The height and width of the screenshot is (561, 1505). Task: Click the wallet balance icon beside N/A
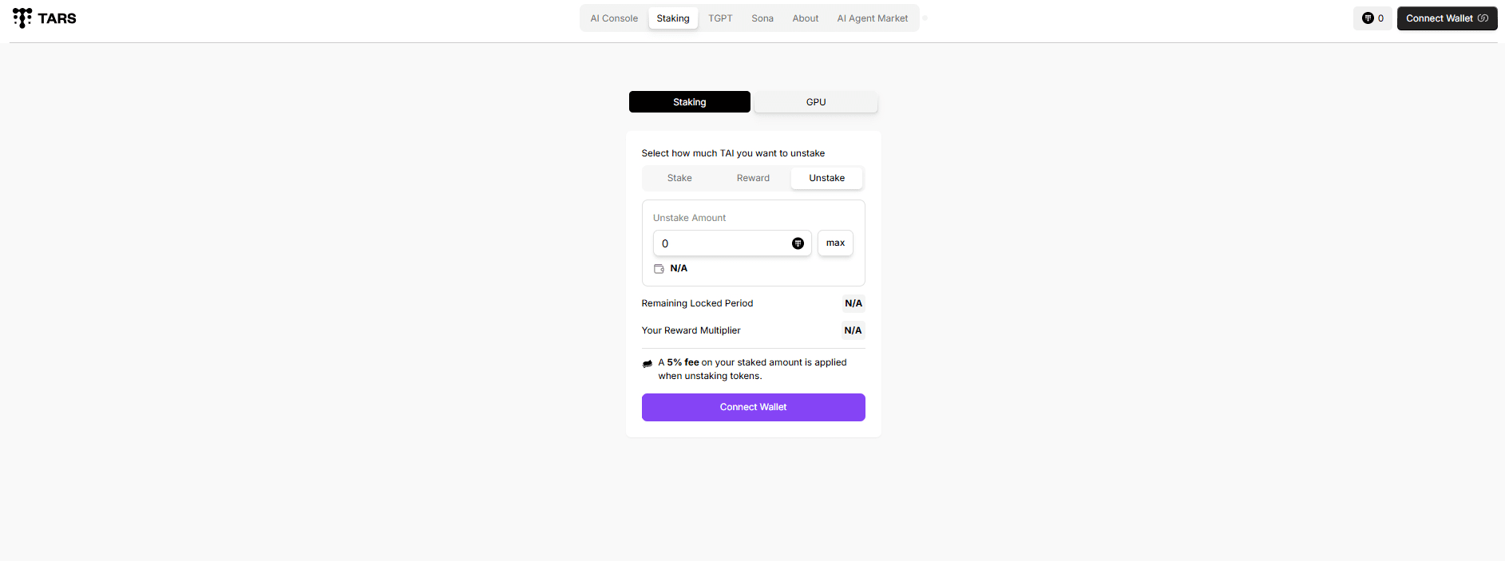click(x=659, y=269)
